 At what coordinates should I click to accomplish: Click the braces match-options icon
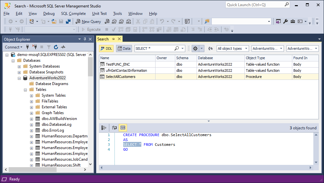211,48
